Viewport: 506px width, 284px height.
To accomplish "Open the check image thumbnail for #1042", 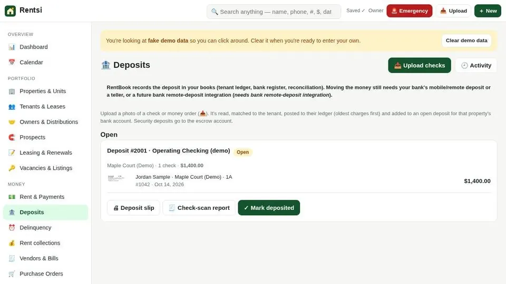I will tap(116, 178).
